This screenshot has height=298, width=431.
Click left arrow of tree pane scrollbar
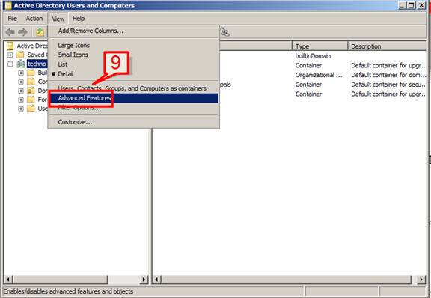pos(8,279)
